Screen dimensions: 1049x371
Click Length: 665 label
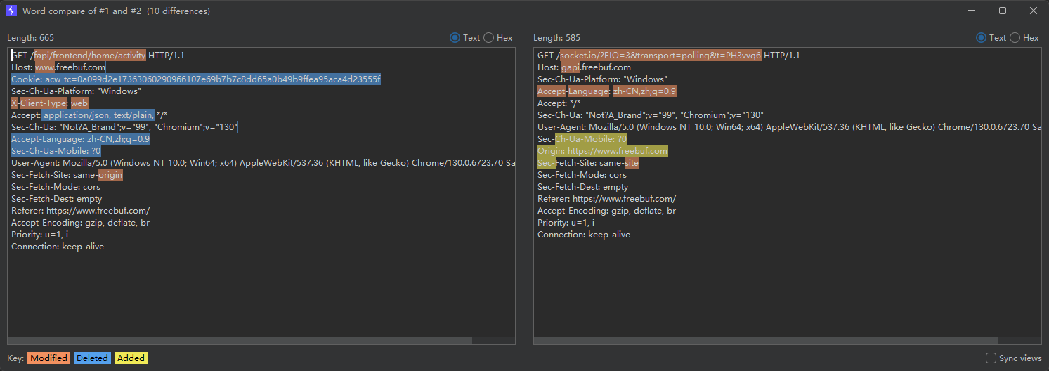[x=30, y=38]
